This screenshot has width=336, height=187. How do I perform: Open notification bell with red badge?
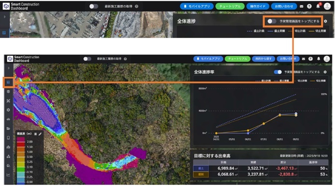(318, 6)
